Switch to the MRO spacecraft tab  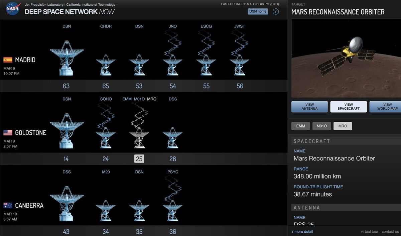(x=343, y=126)
